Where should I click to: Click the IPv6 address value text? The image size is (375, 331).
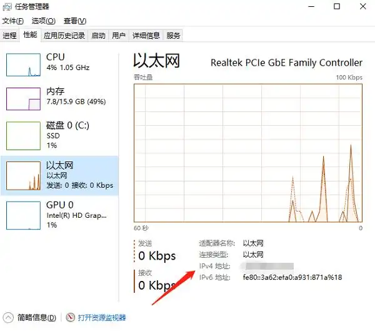coord(292,277)
